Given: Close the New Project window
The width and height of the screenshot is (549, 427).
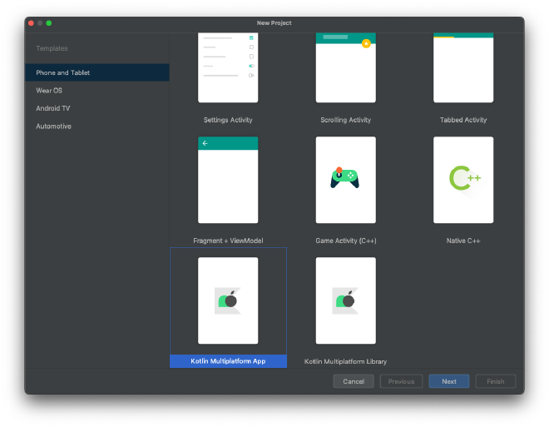Looking at the screenshot, I should click(x=32, y=23).
